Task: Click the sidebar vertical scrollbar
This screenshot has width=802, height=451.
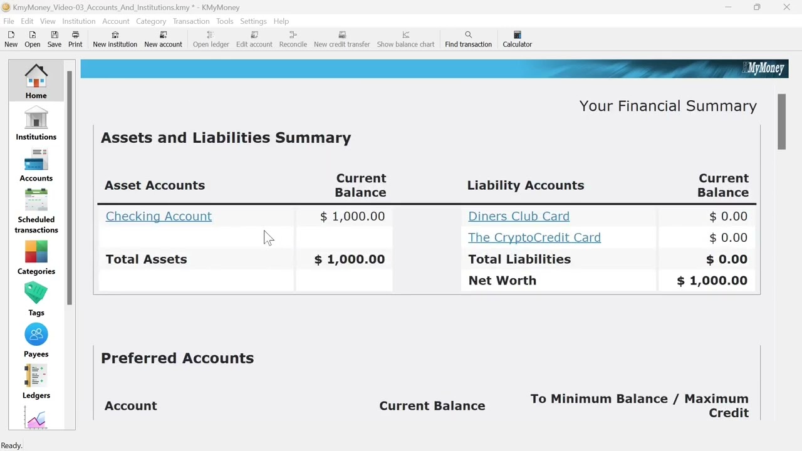Action: (x=70, y=188)
